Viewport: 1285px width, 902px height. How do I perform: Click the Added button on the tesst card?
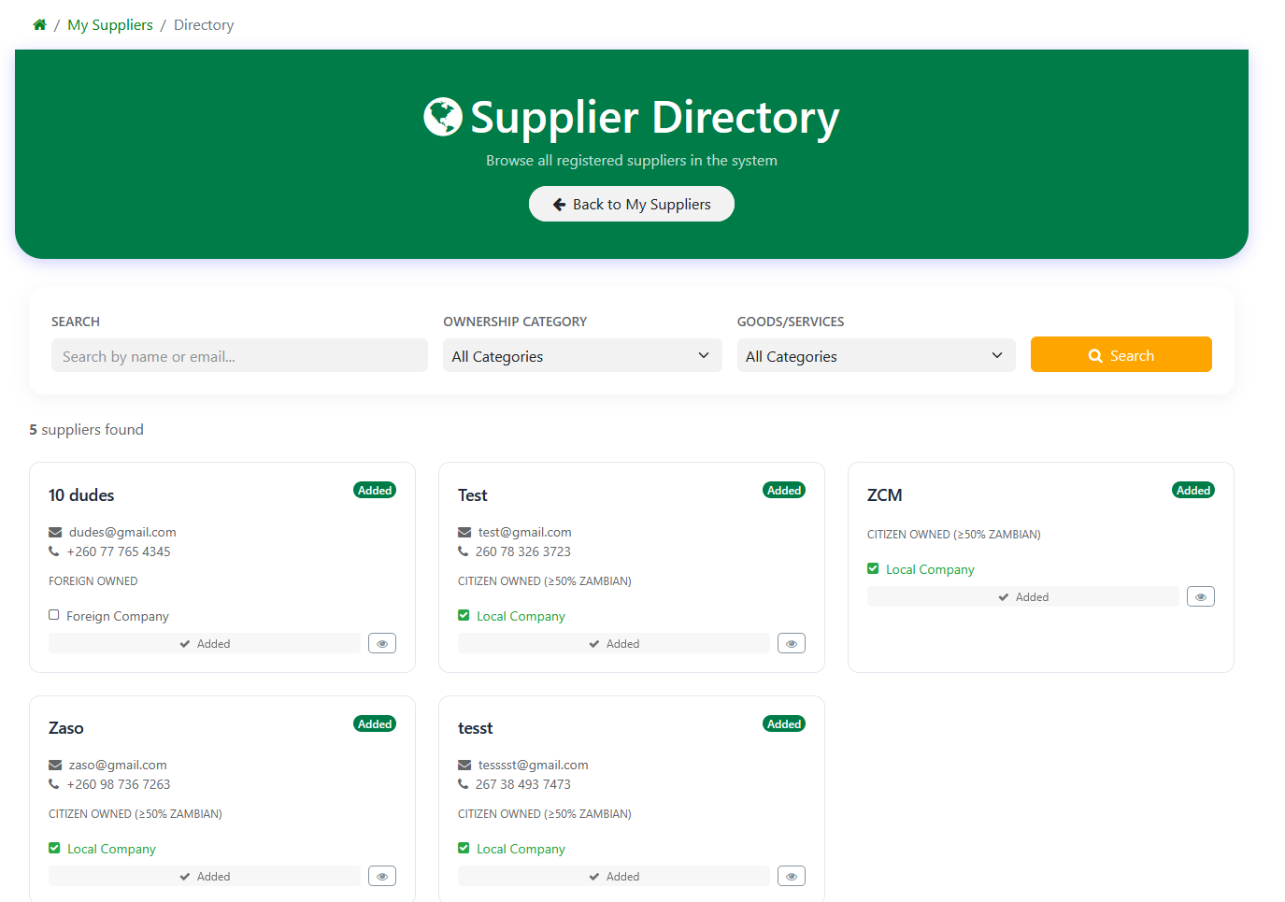tap(613, 876)
